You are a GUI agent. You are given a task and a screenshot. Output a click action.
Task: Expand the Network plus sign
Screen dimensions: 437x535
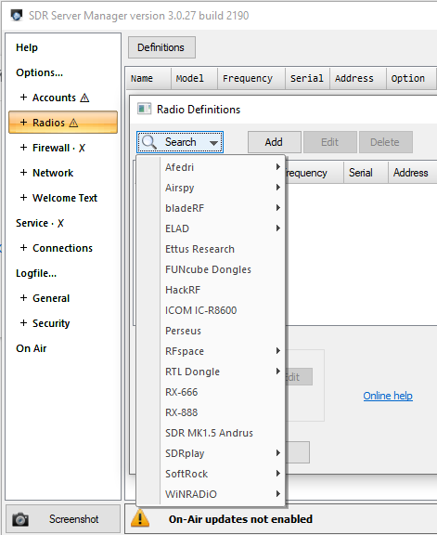23,173
